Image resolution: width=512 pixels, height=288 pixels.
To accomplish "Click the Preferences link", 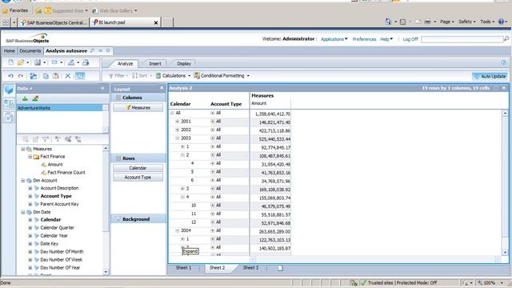I will pos(365,39).
